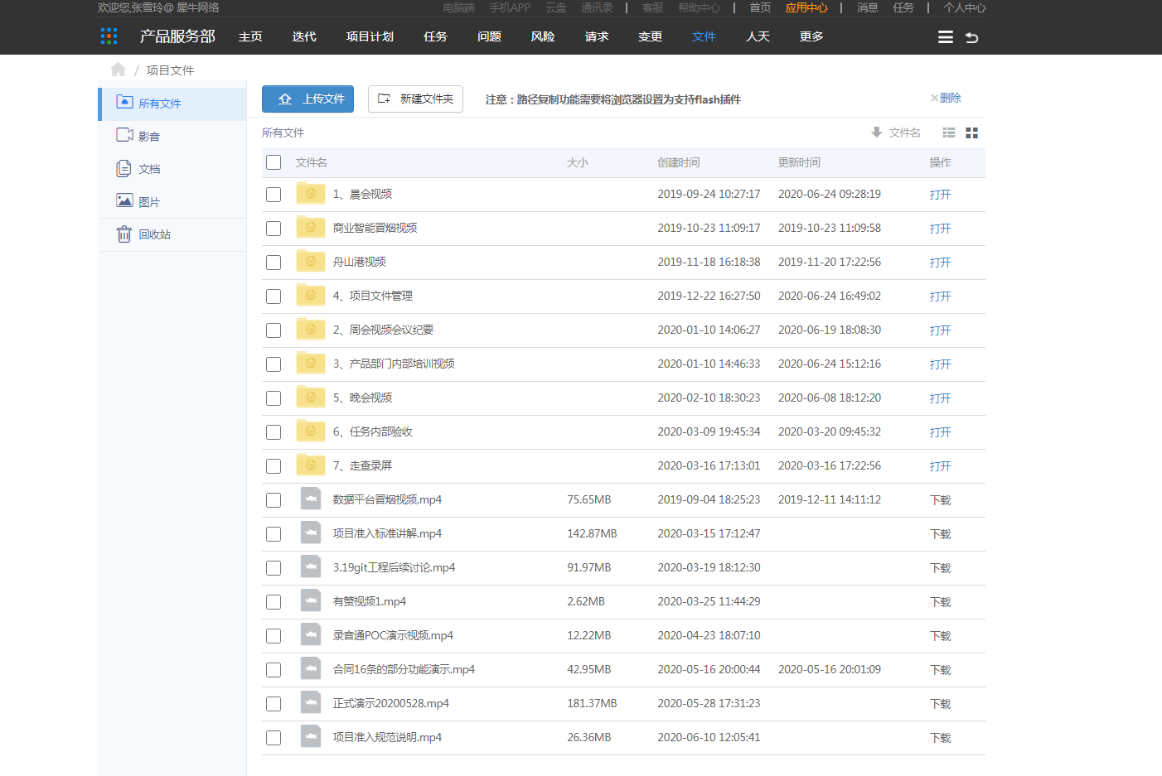Image resolution: width=1162 pixels, height=776 pixels.
Task: Click 下载 for 项目准入标准讲解.mp4
Action: (x=940, y=534)
